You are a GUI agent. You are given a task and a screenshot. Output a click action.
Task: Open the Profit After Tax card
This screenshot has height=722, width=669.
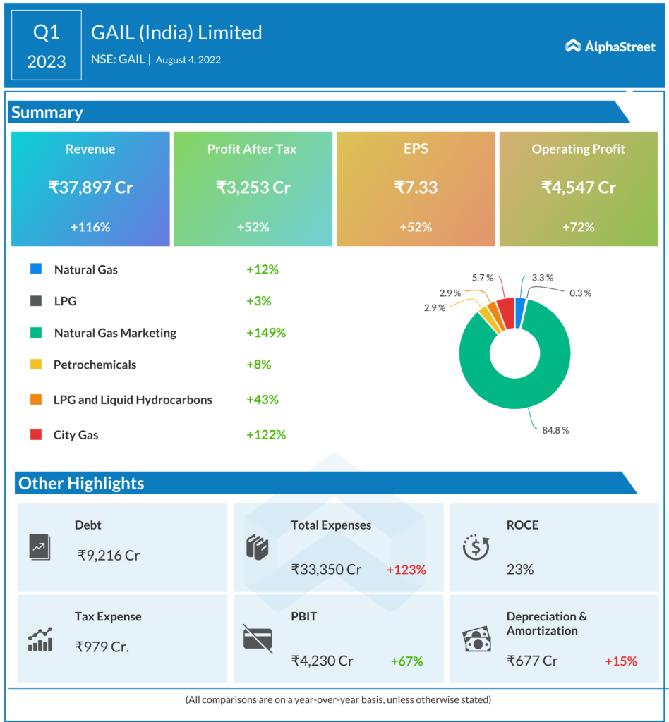pyautogui.click(x=253, y=188)
